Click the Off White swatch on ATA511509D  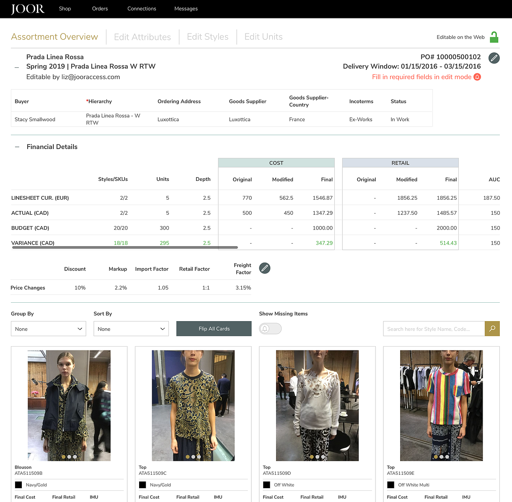click(266, 485)
